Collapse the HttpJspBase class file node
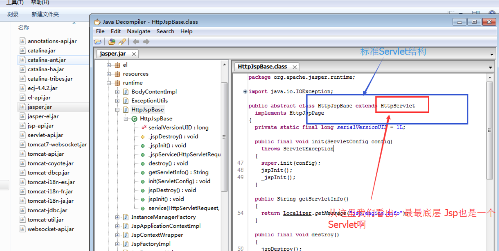Image resolution: width=499 pixels, height=251 pixels. (x=117, y=110)
